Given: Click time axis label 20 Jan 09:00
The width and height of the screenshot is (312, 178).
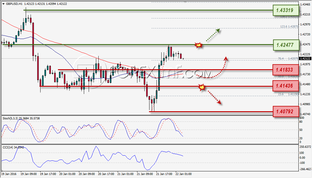Looking at the screenshot, I should coord(87,174).
